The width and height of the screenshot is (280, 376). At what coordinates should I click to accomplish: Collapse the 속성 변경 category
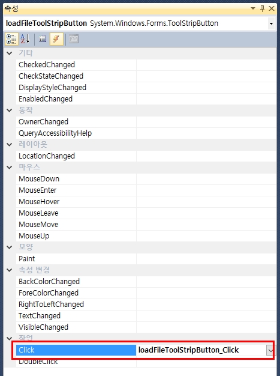click(10, 270)
